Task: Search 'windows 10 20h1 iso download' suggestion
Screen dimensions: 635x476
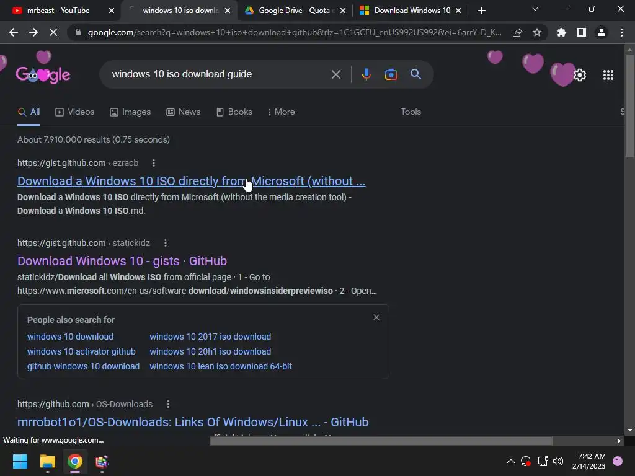Action: point(210,352)
